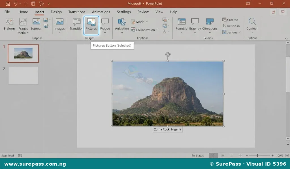The image size is (290, 169).
Task: Click the share icon at top right
Action: 273,12
